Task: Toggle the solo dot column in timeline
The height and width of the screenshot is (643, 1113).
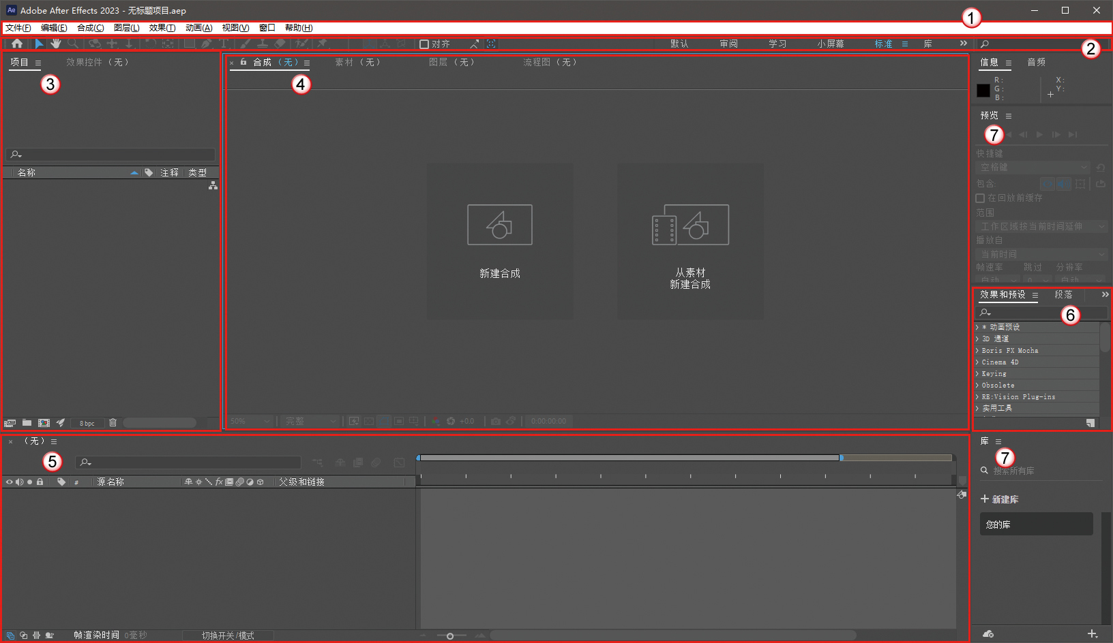Action: [29, 482]
